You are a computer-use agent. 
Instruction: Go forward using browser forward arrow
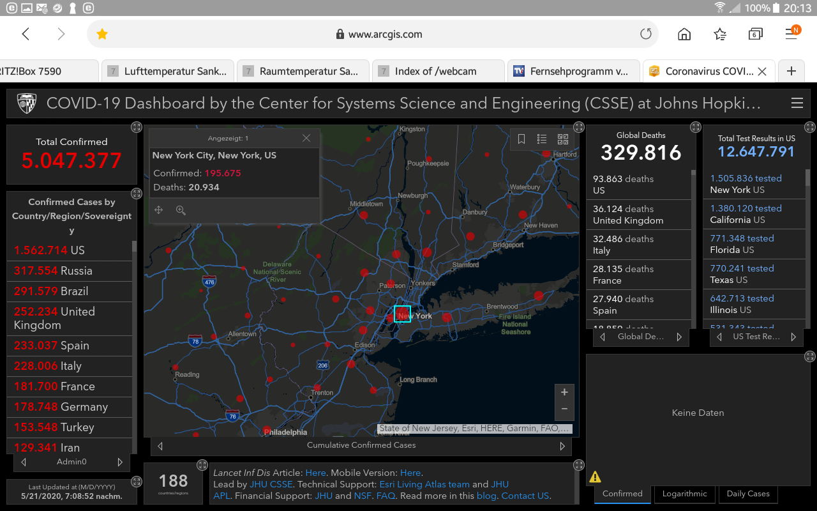click(61, 34)
